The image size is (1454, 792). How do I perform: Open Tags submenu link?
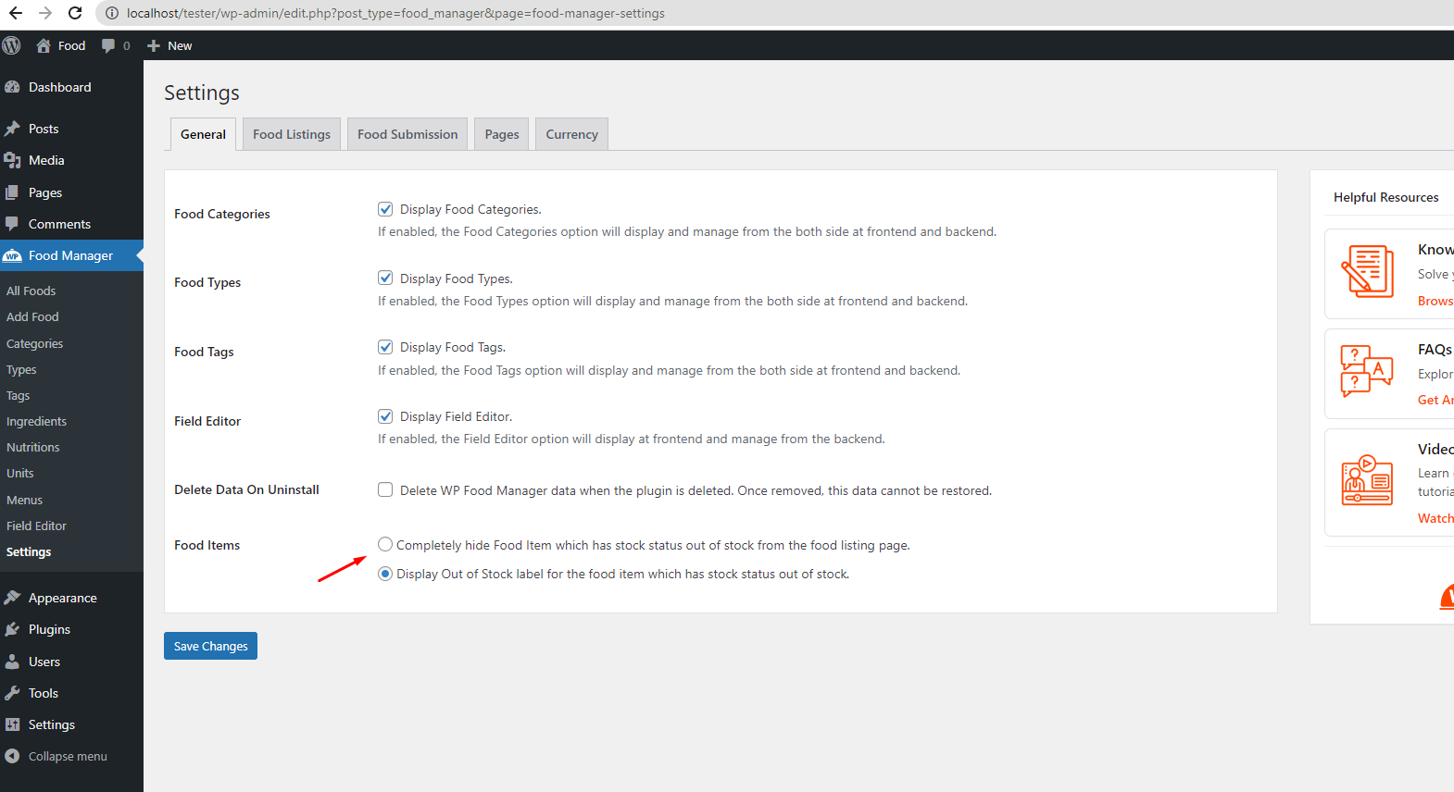point(18,395)
